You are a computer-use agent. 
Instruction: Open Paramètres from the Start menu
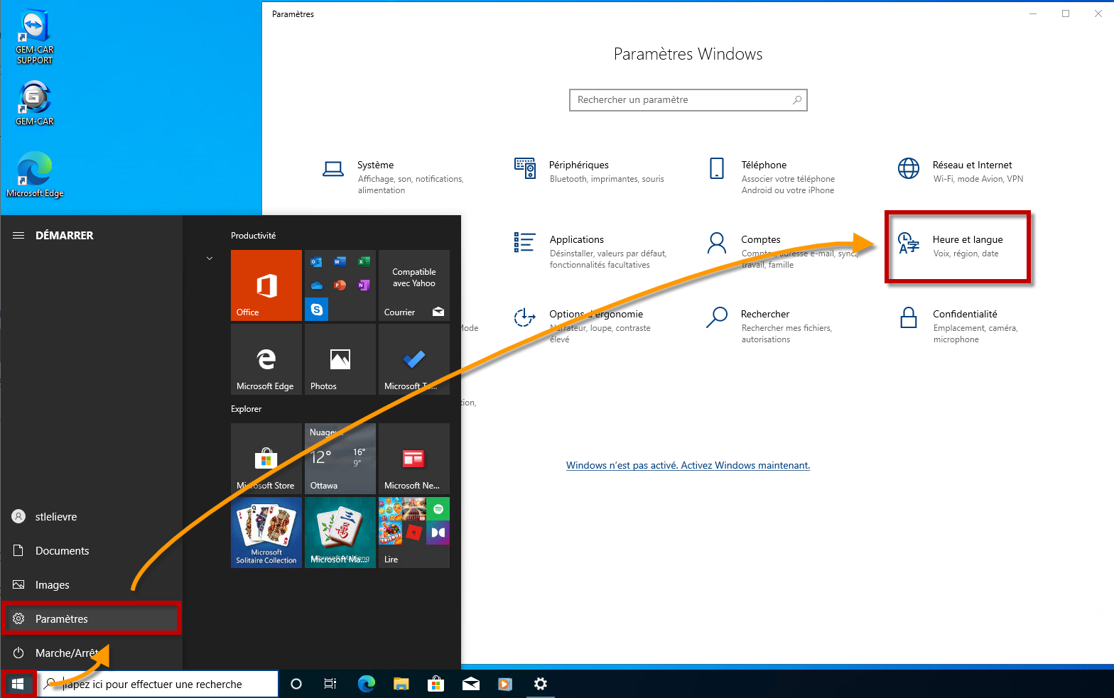click(91, 618)
